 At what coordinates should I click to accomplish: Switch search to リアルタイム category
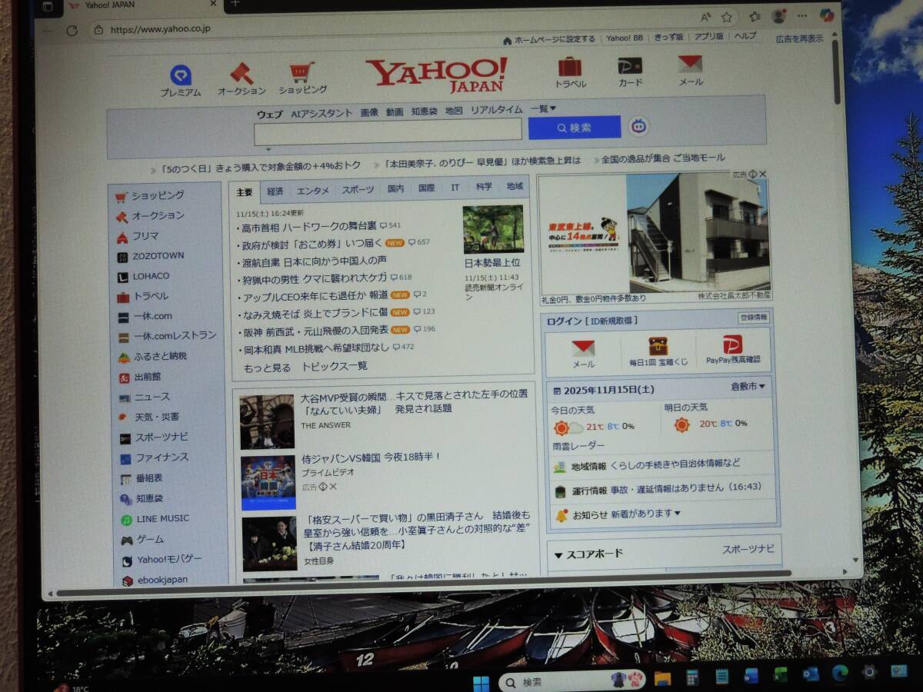496,110
